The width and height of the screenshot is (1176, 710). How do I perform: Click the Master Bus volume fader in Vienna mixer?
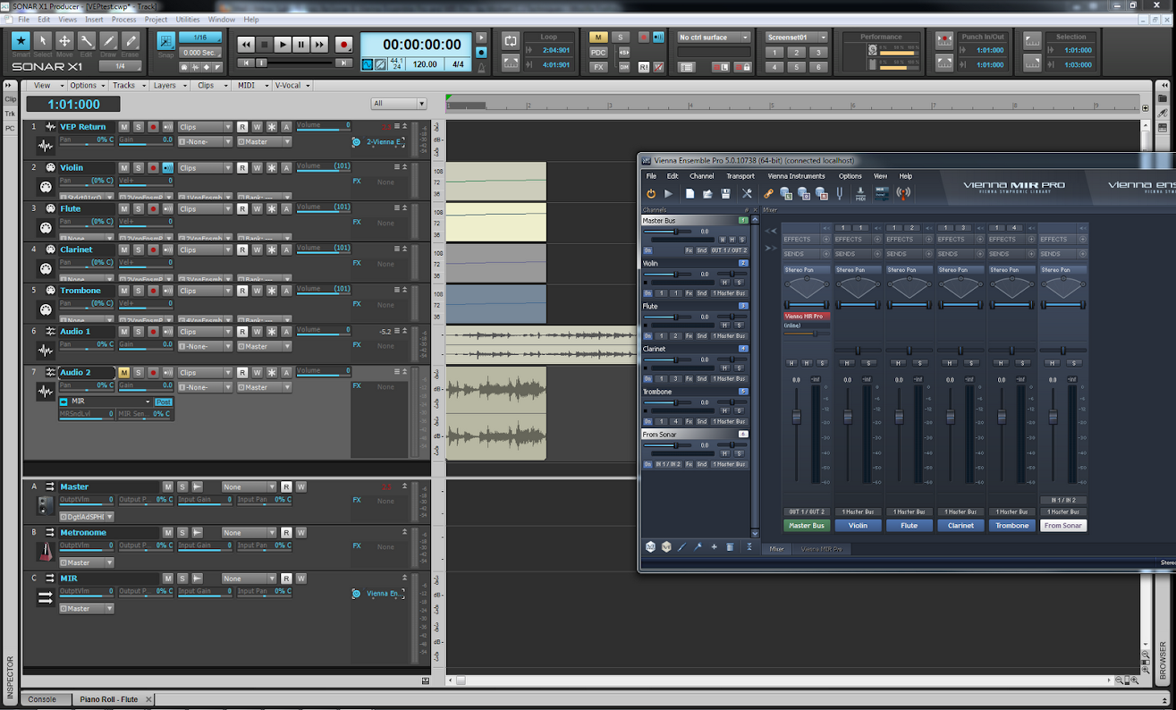[796, 418]
